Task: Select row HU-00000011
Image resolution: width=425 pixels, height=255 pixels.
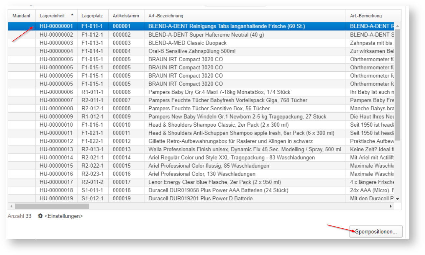Action: [201, 133]
